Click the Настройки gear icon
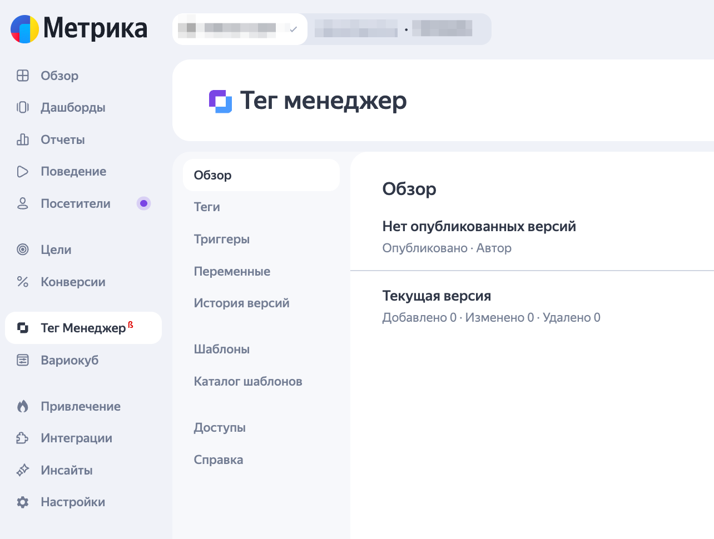The width and height of the screenshot is (714, 539). coord(23,502)
